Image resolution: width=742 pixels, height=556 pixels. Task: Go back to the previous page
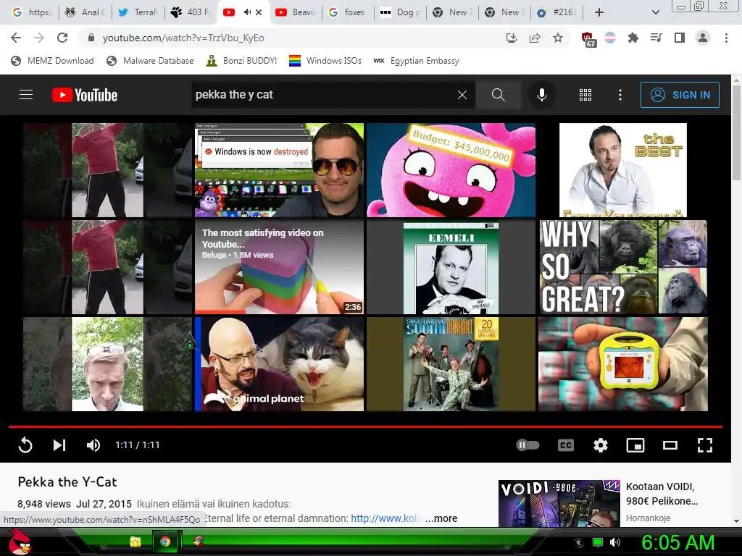(x=16, y=38)
